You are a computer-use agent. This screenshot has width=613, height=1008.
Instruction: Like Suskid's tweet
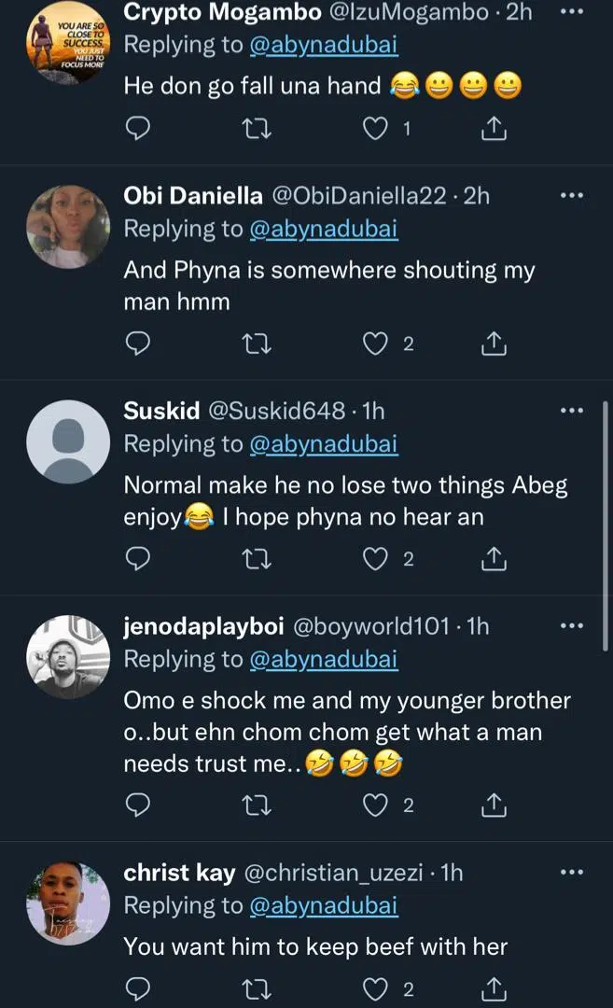tap(375, 559)
